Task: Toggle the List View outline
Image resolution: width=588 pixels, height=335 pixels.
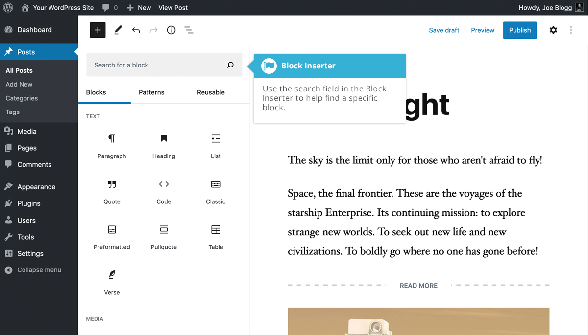Action: 189,30
